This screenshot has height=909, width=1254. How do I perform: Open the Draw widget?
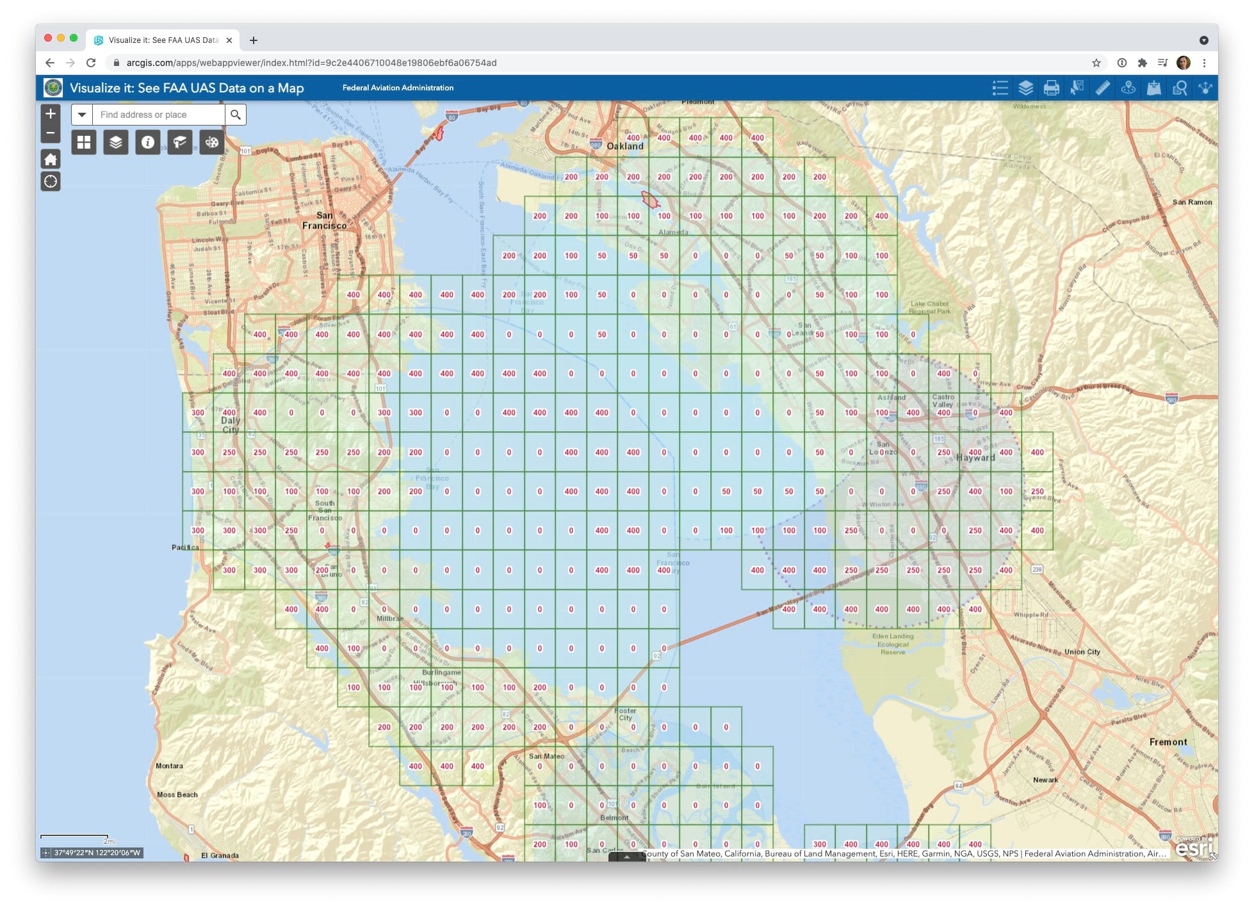tap(212, 142)
